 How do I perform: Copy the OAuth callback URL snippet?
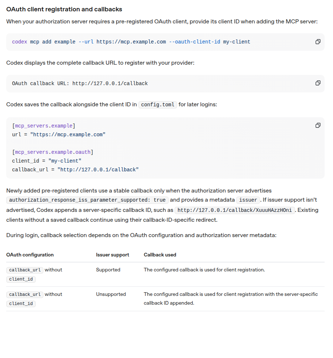tap(318, 83)
